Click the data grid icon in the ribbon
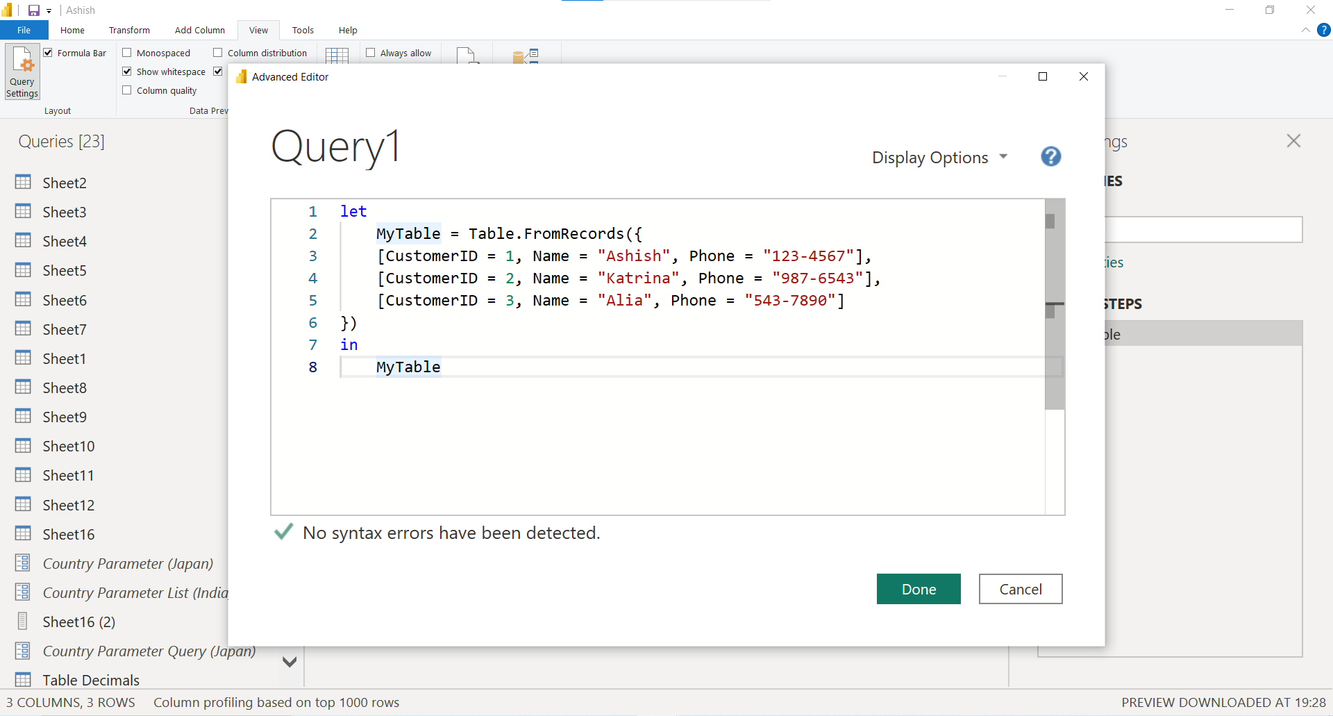Image resolution: width=1333 pixels, height=716 pixels. [x=337, y=54]
